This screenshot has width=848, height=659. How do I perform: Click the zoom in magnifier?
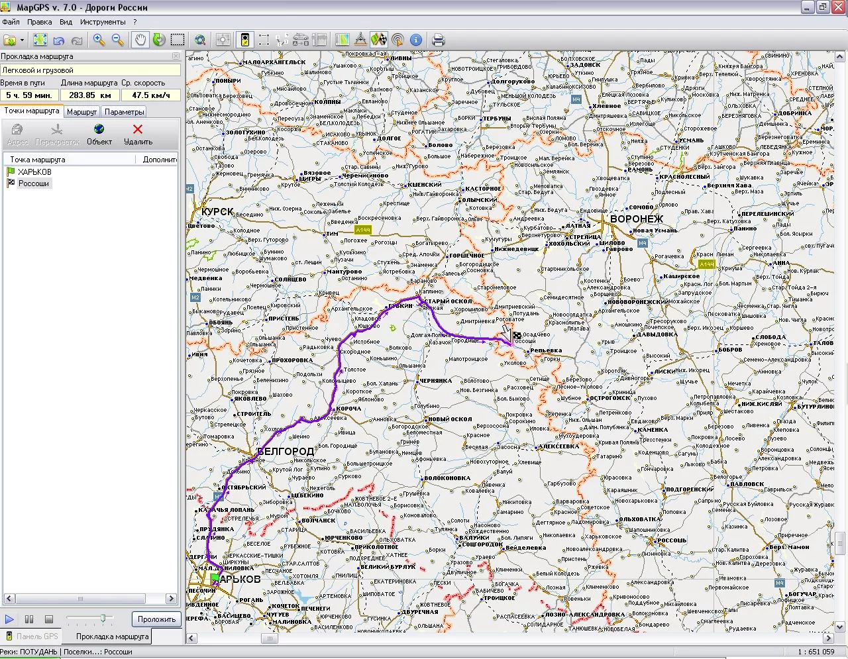[99, 40]
